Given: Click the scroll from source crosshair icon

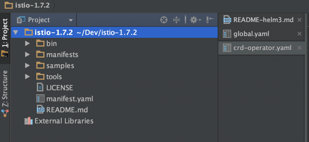Looking at the screenshot, I should (164, 20).
